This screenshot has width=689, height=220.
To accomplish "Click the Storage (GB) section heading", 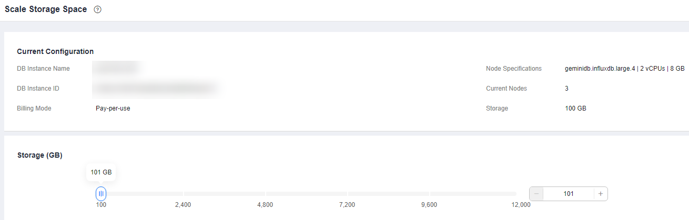I will click(40, 156).
